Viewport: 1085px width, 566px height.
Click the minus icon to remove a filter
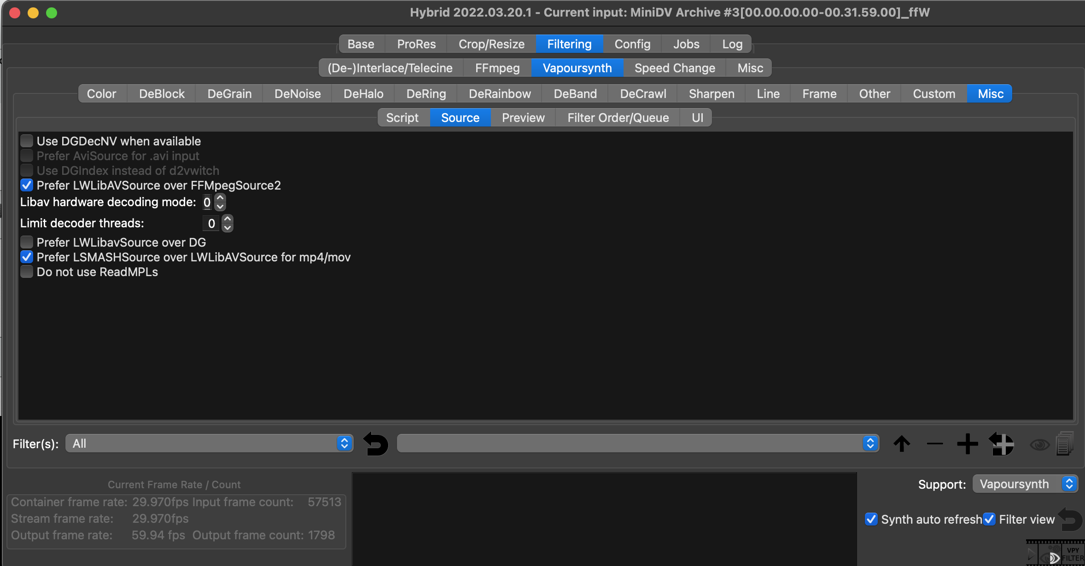click(x=934, y=444)
